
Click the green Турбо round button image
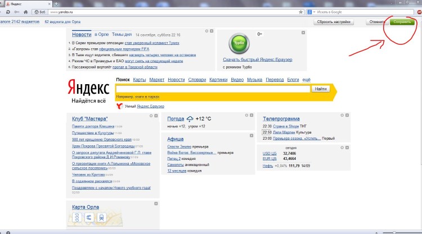pyautogui.click(x=239, y=43)
